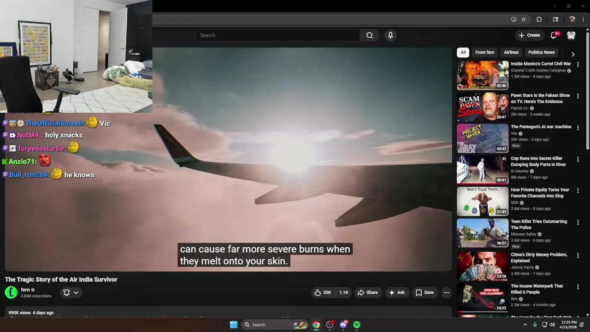Share the Air India video

[x=367, y=292]
